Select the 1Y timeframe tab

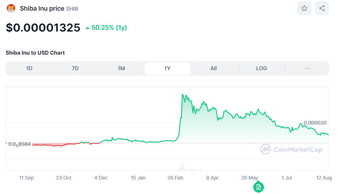click(167, 68)
